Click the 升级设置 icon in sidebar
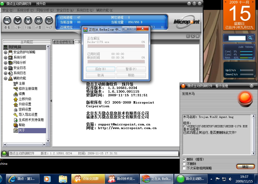Screen dimensions: 258x184 click(16, 104)
